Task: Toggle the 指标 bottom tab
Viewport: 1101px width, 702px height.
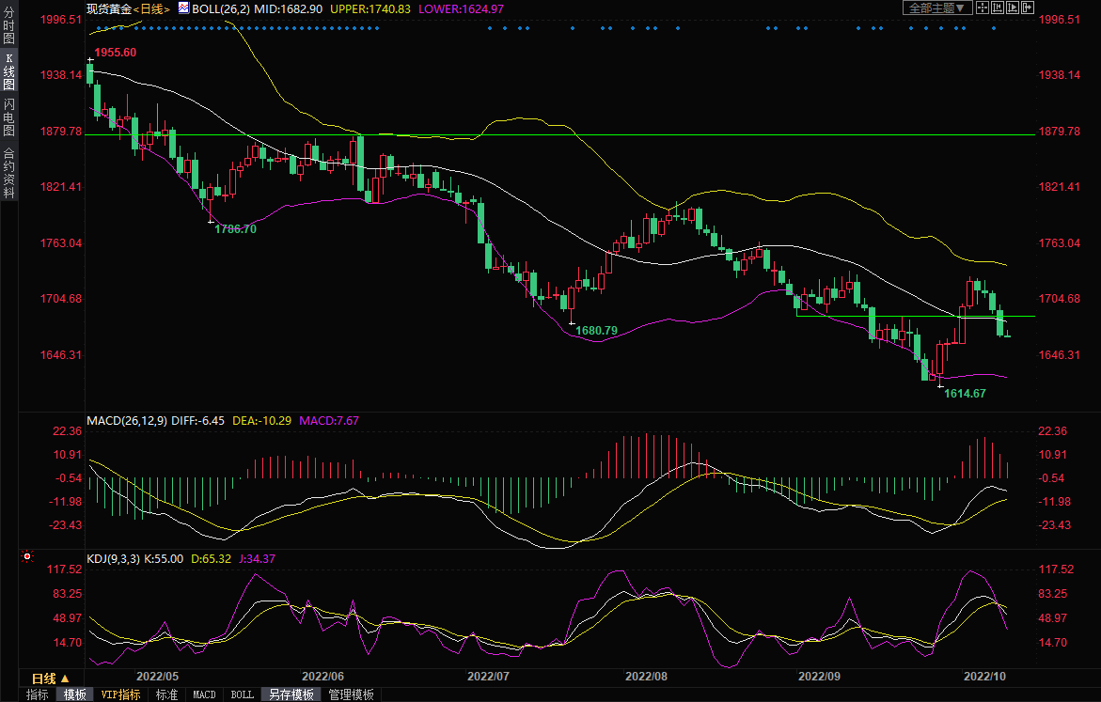Action: pyautogui.click(x=38, y=694)
